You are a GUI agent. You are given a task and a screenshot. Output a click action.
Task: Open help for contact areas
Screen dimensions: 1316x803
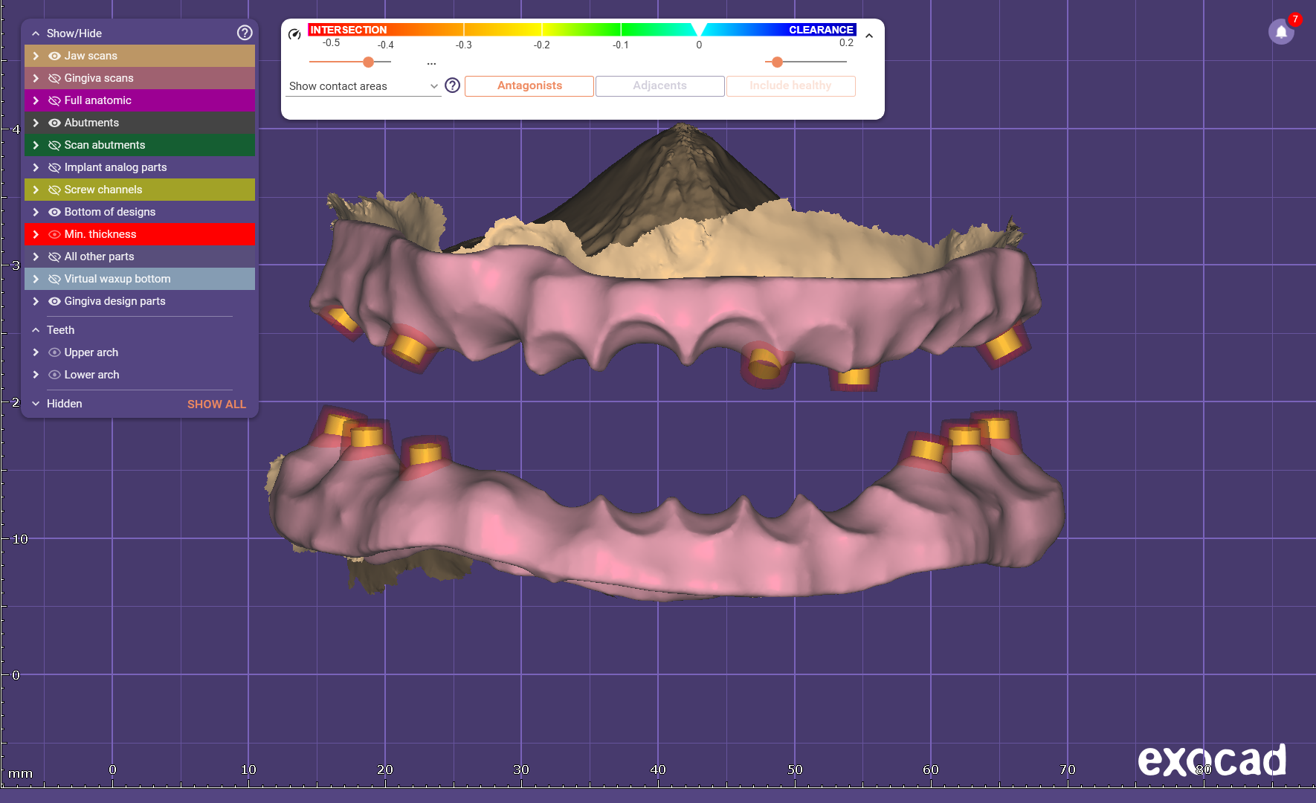452,86
